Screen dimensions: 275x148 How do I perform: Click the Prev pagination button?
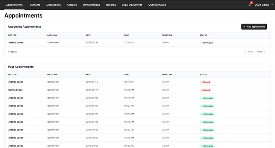pyautogui.click(x=249, y=52)
